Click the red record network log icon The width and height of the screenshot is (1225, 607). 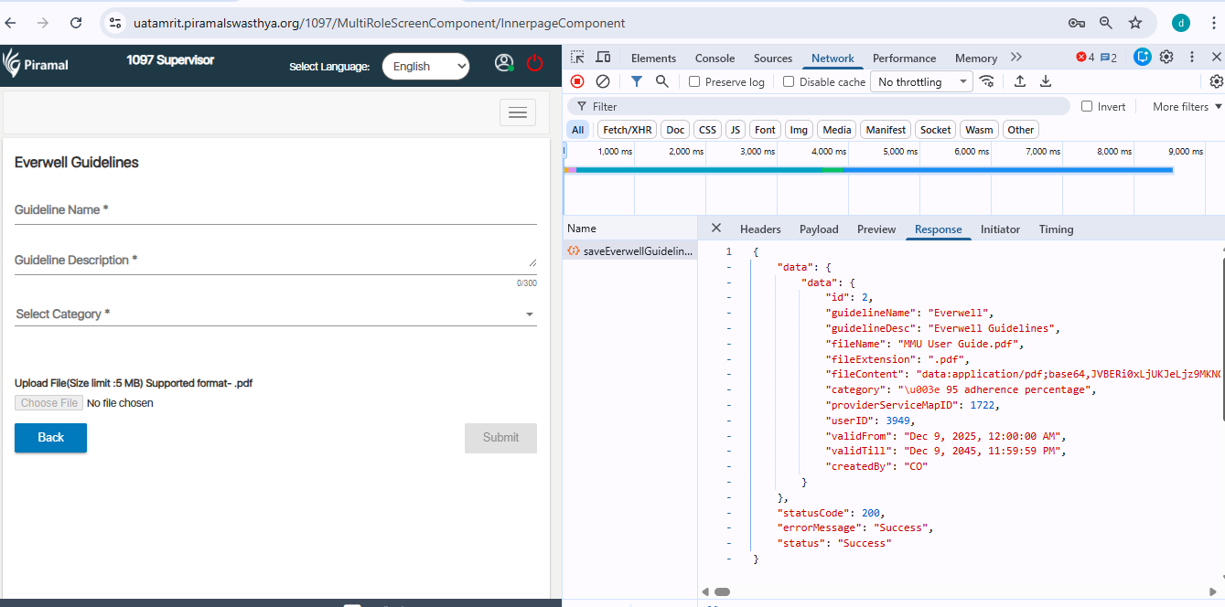[577, 81]
